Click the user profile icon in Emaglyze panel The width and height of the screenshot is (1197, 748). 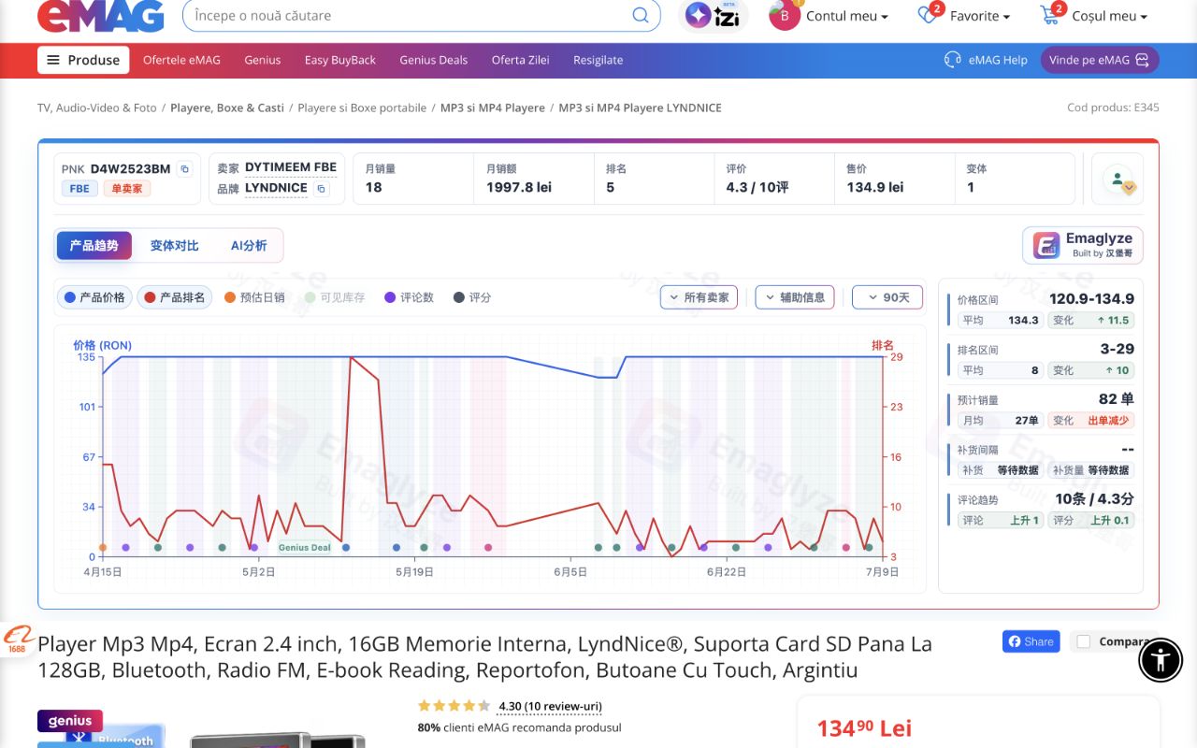(1118, 179)
